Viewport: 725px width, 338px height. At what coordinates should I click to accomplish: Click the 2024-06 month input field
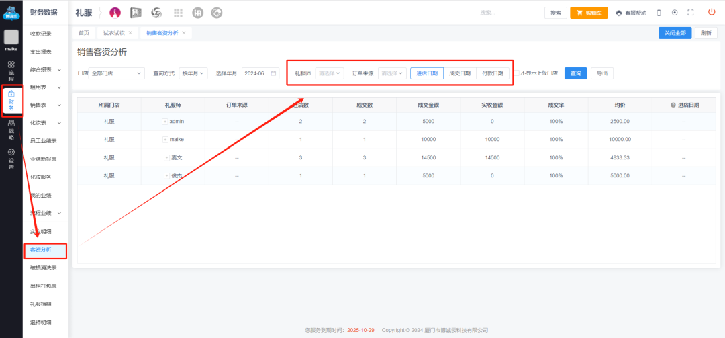[x=260, y=73]
